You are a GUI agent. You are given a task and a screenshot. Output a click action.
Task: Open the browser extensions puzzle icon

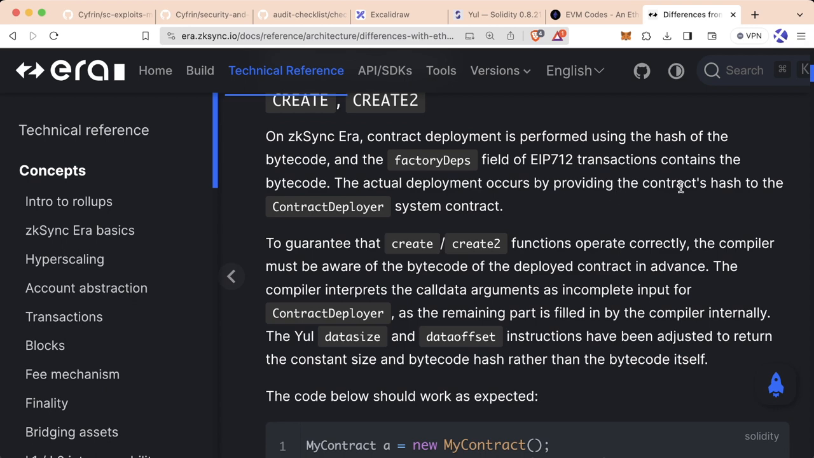point(646,36)
